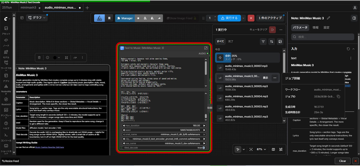Copy the job ID with the copy icon
Screen dimensions: 360x166
click(339, 97)
